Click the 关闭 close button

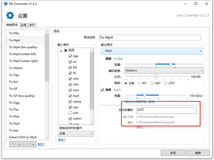173,153
